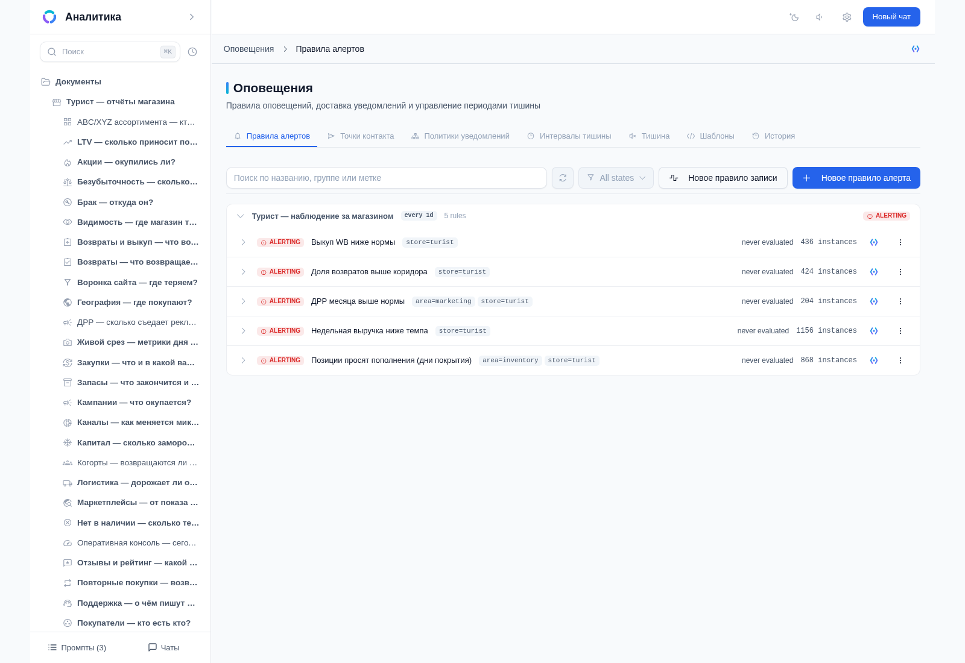
Task: Open Чаты in sidebar footer
Action: pyautogui.click(x=164, y=648)
